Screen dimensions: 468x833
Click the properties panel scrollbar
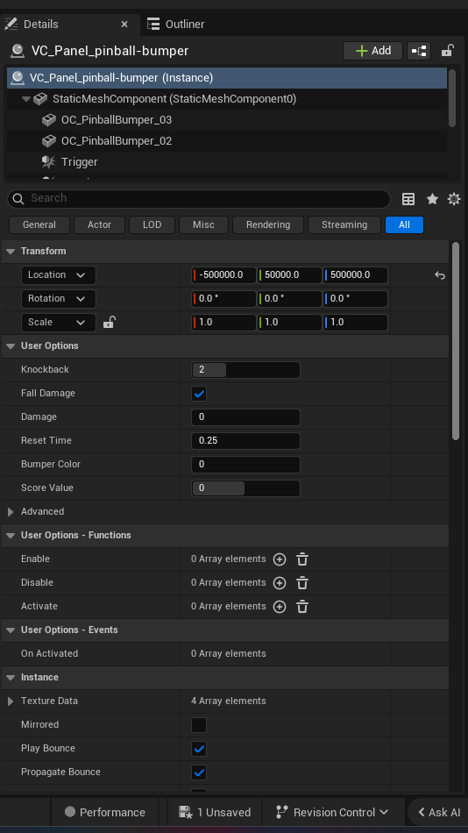(455, 341)
